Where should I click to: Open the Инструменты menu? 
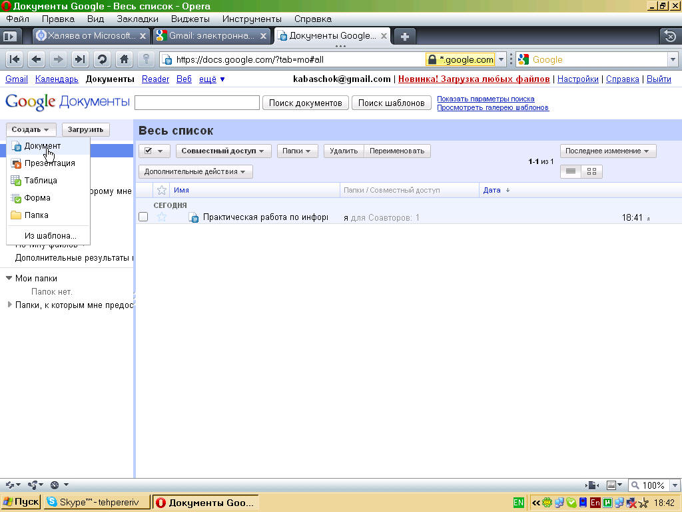252,19
